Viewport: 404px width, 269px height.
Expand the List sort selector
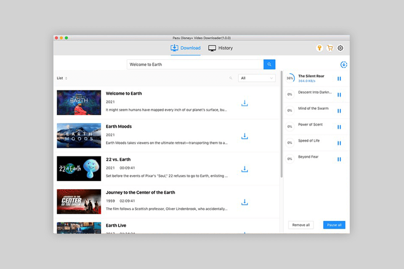[62, 78]
